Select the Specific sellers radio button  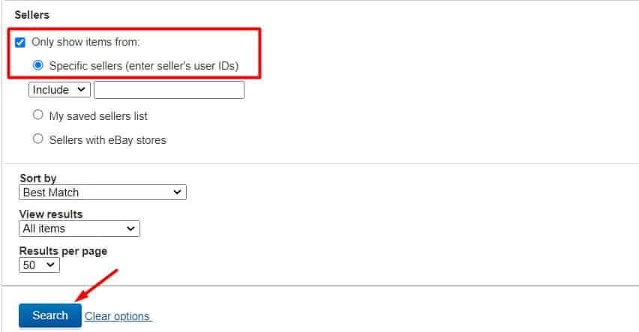click(38, 65)
